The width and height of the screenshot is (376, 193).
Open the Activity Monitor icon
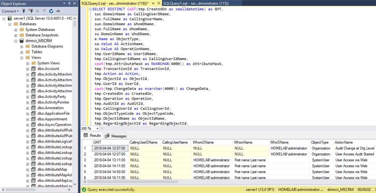(x=58, y=11)
